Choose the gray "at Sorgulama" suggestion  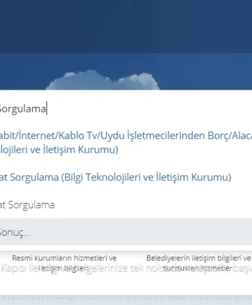(27, 205)
